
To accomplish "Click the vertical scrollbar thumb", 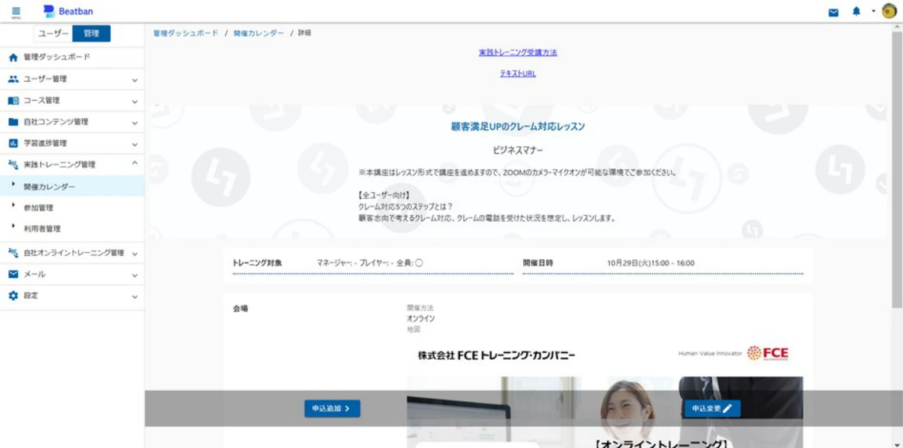I will click(897, 170).
